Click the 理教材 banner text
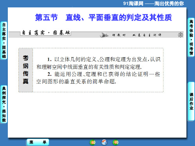 click(x=119, y=35)
